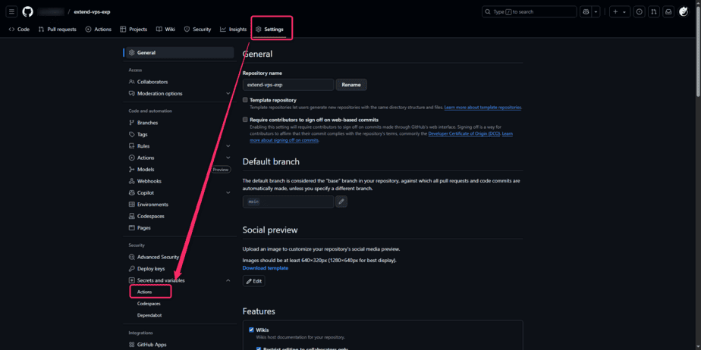Click the Tags icon in sidebar

(131, 134)
